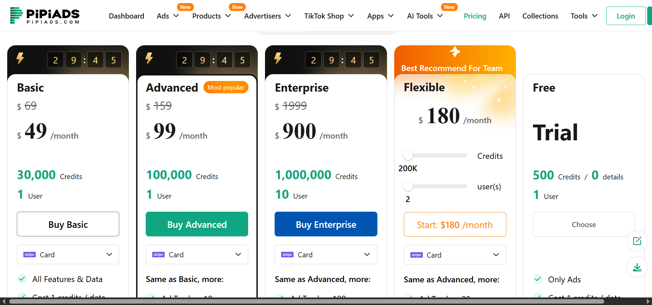Click the Stripe icon in Flexible payment selector

(416, 255)
